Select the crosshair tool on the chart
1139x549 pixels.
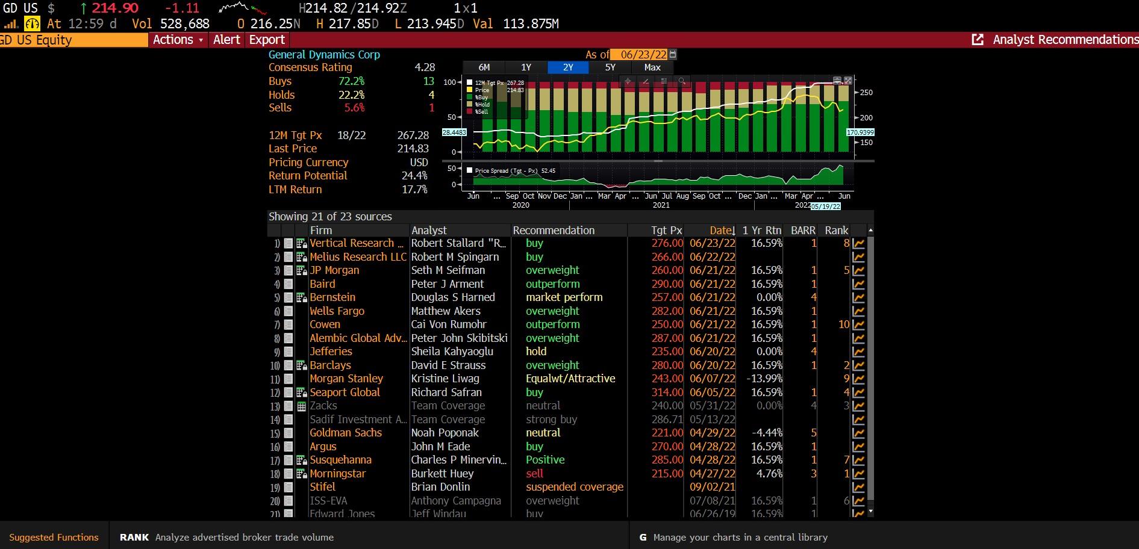(628, 80)
